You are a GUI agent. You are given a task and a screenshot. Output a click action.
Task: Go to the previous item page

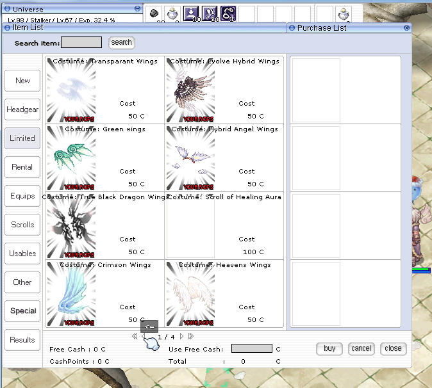[x=143, y=336]
